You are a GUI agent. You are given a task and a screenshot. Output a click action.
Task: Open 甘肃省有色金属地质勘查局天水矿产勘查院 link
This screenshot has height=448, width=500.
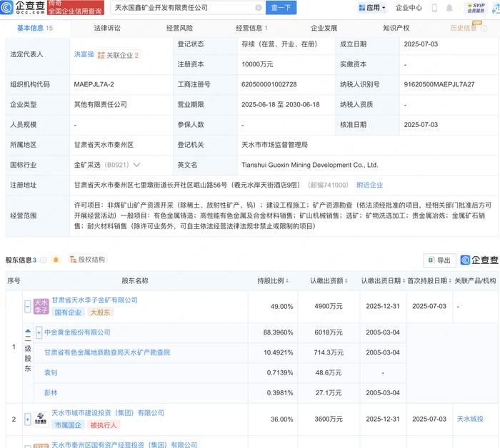pos(107,352)
